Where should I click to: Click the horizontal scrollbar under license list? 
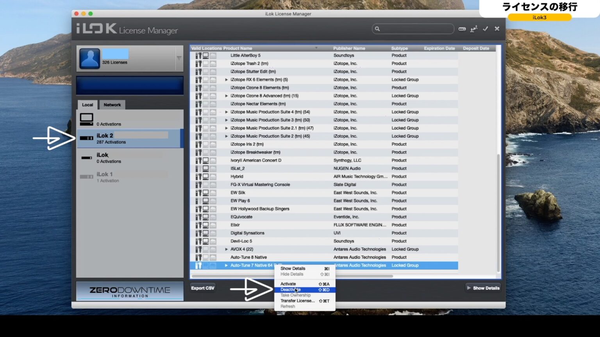292,276
